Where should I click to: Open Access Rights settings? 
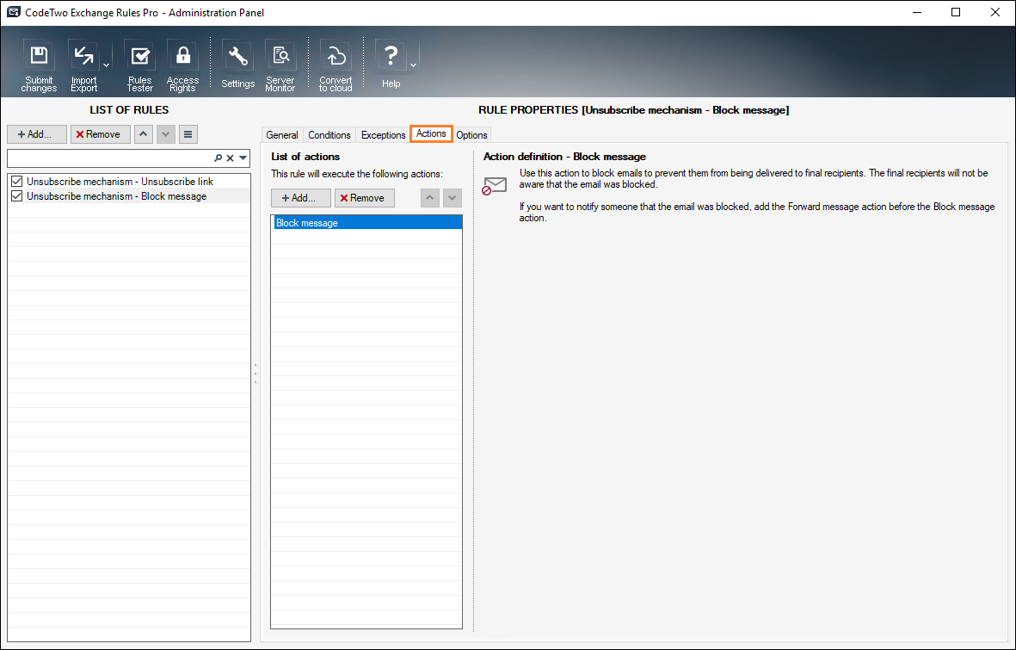[x=182, y=66]
